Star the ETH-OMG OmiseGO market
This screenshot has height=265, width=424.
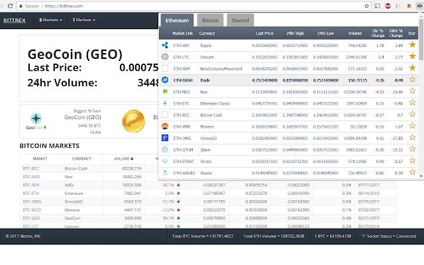(x=413, y=137)
